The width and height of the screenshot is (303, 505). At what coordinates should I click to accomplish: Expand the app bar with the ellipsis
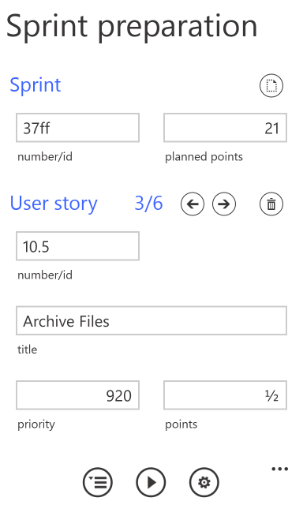click(279, 469)
